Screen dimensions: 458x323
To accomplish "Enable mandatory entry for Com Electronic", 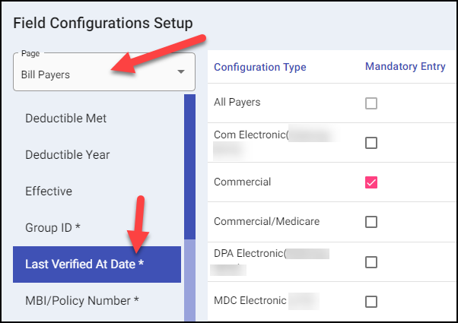I will point(371,143).
